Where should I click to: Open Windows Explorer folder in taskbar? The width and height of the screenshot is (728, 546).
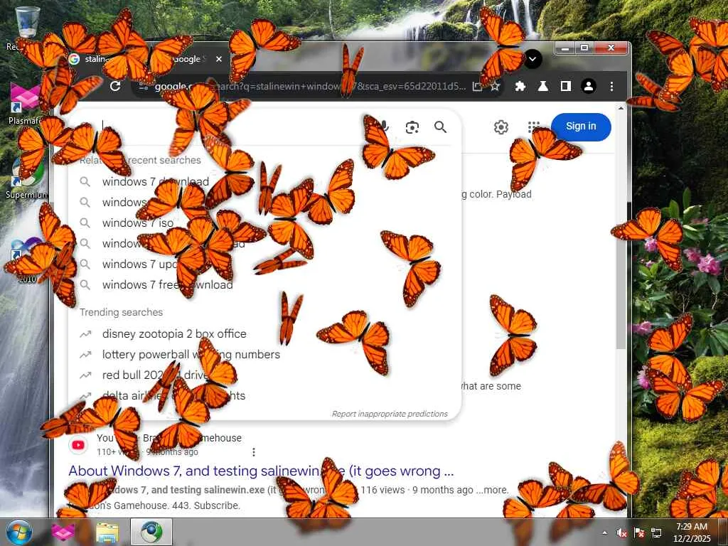coord(107,532)
